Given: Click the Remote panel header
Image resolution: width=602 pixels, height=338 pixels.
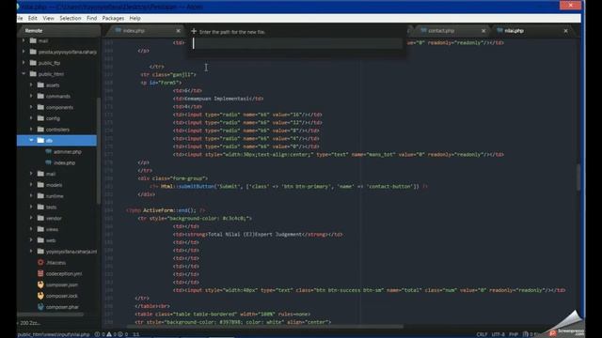Looking at the screenshot, I should coord(58,31).
